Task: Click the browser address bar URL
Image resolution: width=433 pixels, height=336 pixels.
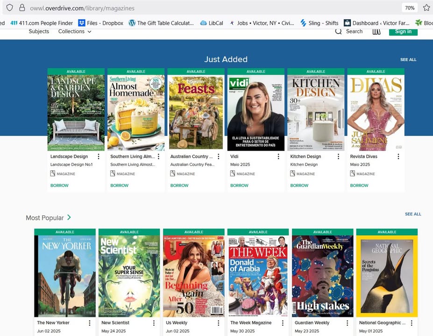Action: [82, 8]
